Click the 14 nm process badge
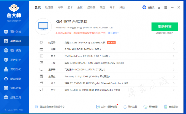Image resolution: width=186 pixels, height=114 pixels. coord(111,42)
